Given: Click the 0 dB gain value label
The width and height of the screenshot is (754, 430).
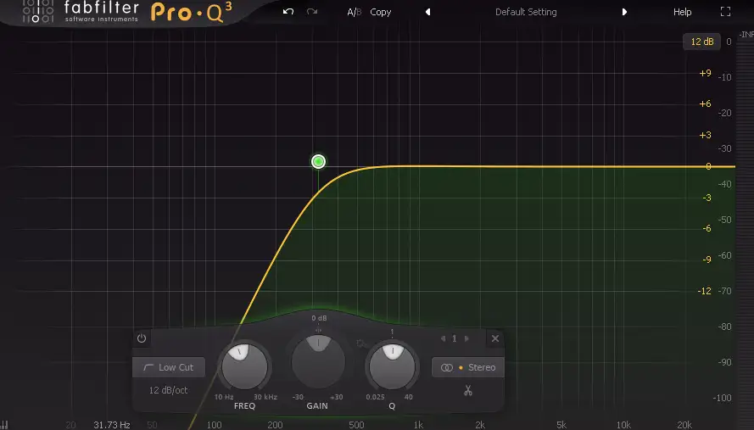Looking at the screenshot, I should [319, 318].
